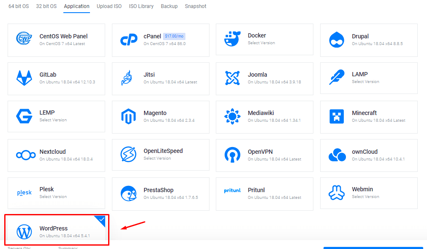The height and width of the screenshot is (249, 427).
Task: Select the Application tab
Action: 76,6
